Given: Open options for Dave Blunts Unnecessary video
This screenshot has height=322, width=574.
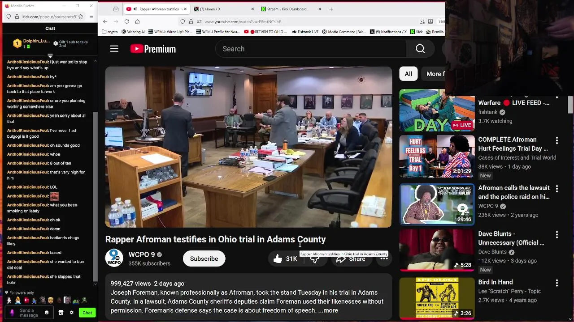Looking at the screenshot, I should [557, 235].
